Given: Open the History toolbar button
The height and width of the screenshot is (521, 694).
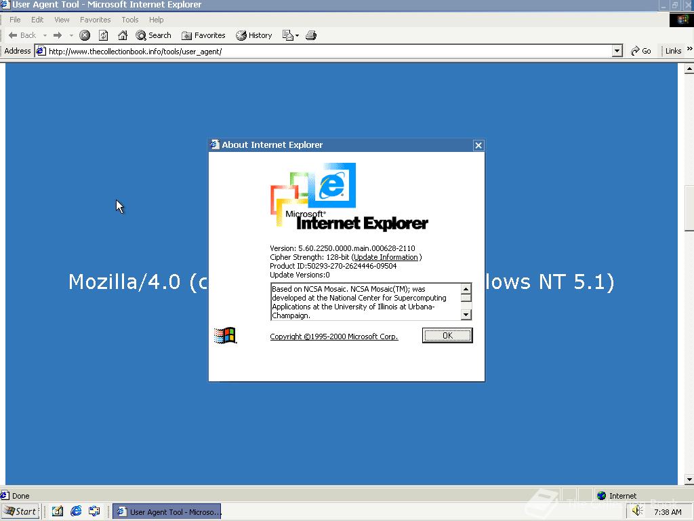Looking at the screenshot, I should (254, 35).
